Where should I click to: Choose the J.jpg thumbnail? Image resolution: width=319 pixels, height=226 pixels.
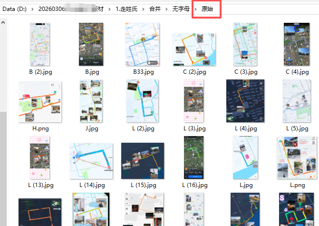[91, 101]
